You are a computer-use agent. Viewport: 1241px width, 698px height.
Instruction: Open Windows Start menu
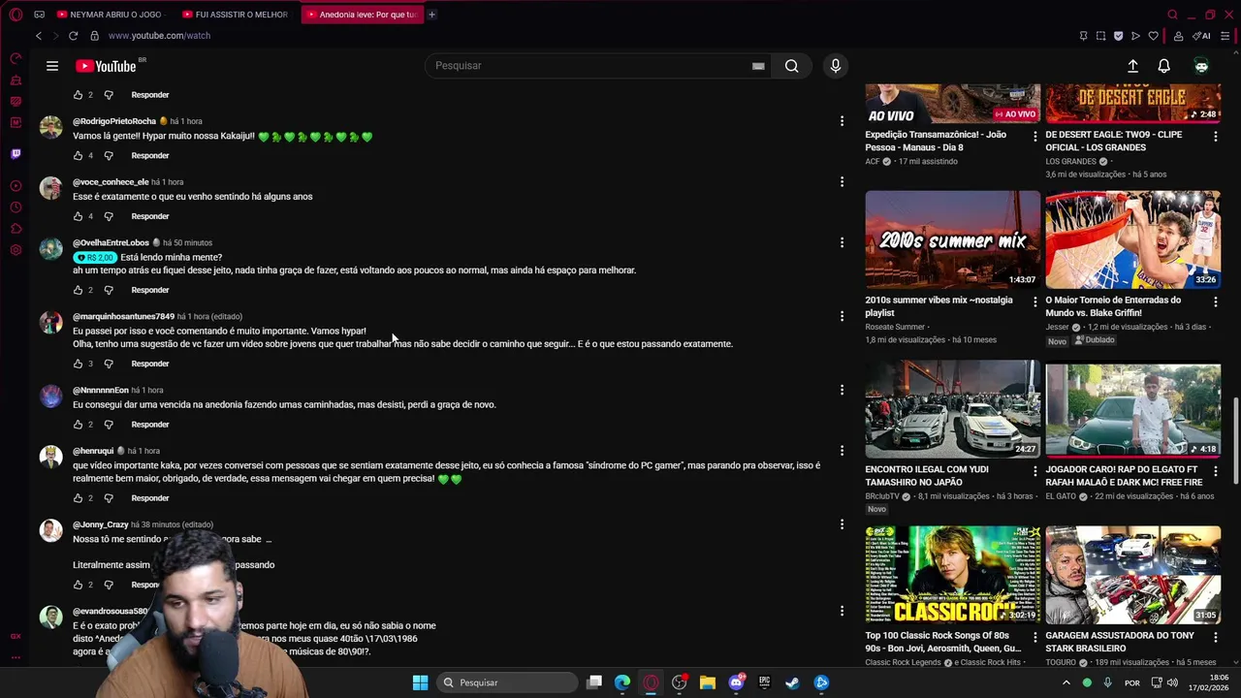(420, 682)
